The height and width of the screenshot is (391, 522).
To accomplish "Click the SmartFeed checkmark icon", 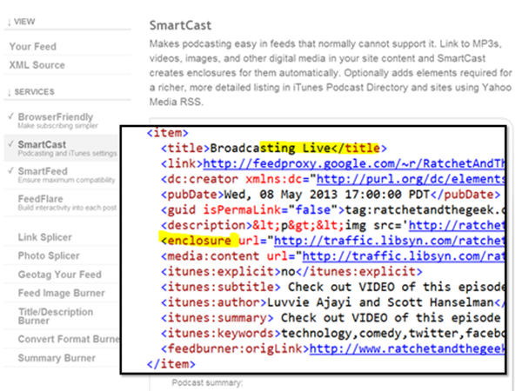I will pyautogui.click(x=11, y=170).
